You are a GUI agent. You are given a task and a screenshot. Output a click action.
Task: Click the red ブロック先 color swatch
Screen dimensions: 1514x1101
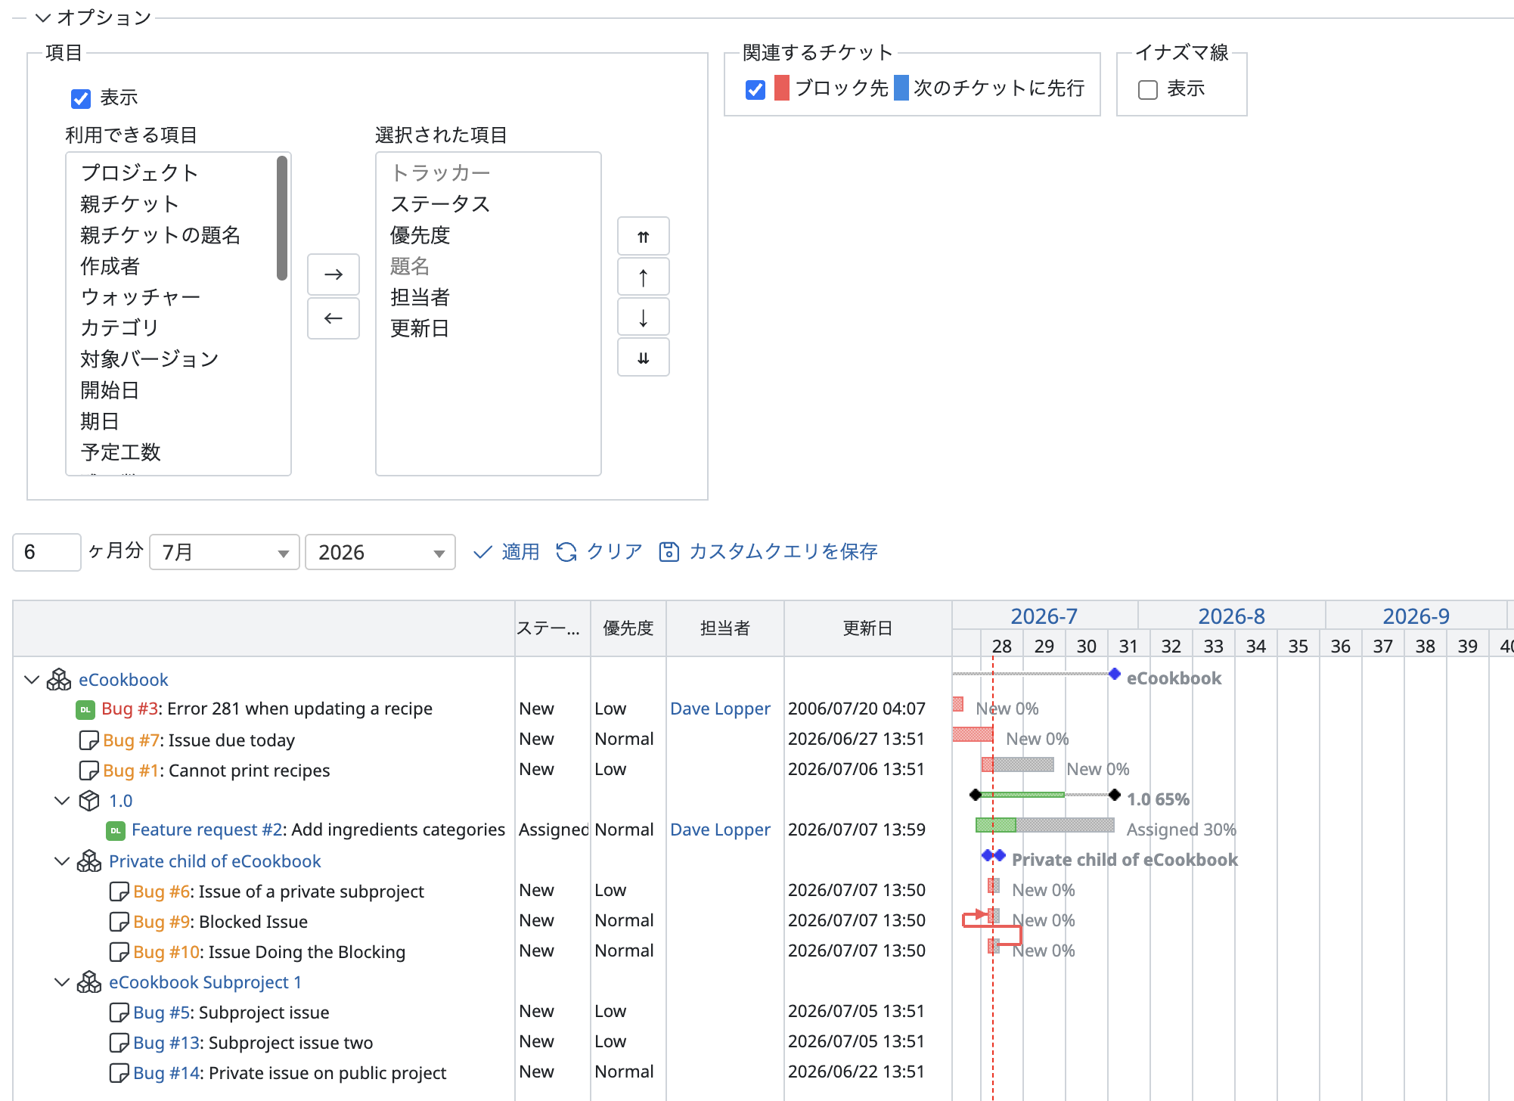(782, 88)
